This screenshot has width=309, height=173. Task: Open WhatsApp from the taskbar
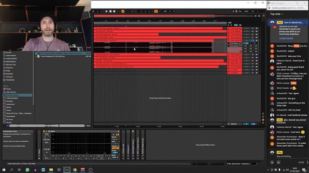click(28, 170)
